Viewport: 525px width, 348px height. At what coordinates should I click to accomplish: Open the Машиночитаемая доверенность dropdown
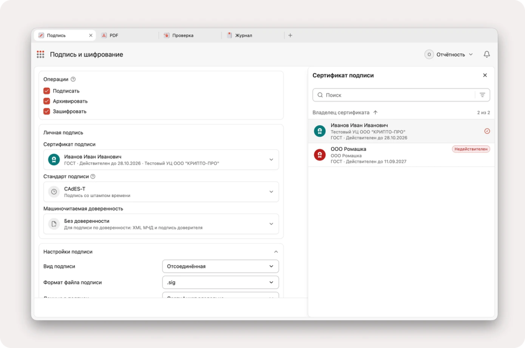click(161, 224)
